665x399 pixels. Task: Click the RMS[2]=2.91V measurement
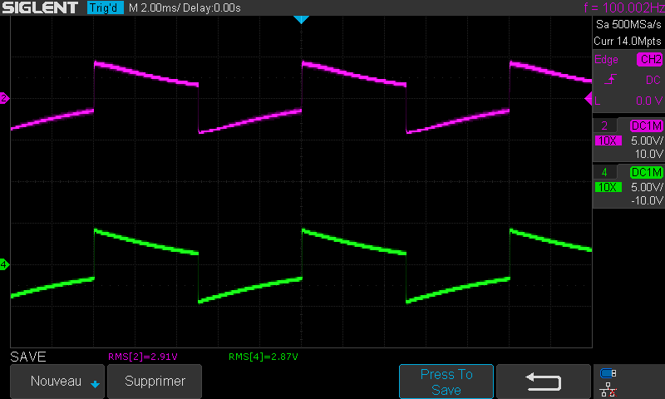tap(142, 357)
